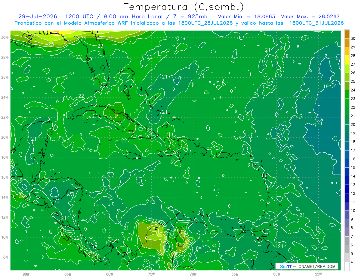361x278 pixels.
Task: Click the "24" contour label on map
Action: point(83,38)
